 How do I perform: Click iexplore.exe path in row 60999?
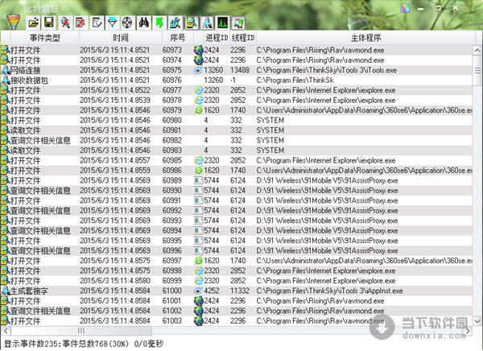click(326, 281)
